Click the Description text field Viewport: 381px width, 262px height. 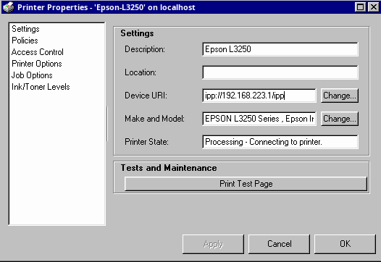280,49
